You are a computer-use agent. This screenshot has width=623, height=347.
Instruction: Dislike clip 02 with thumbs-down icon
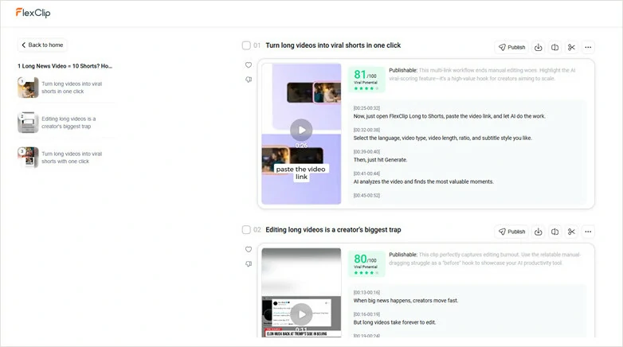249,263
